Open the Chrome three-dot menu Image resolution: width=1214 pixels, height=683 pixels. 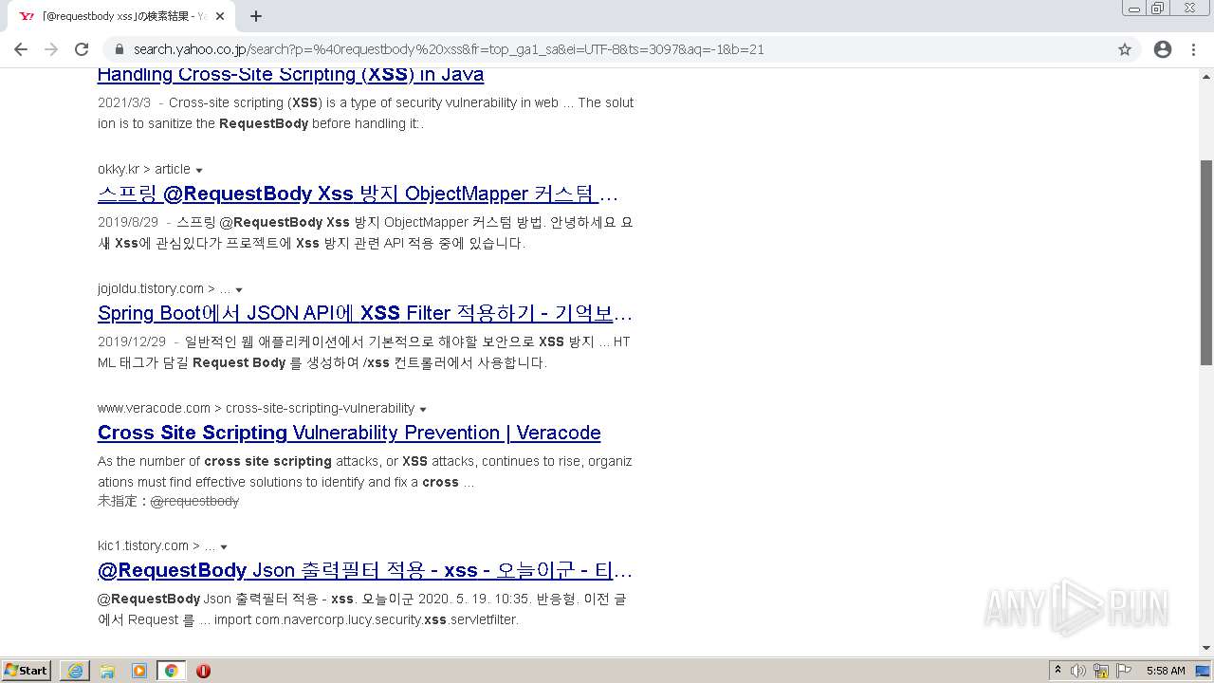1193,49
